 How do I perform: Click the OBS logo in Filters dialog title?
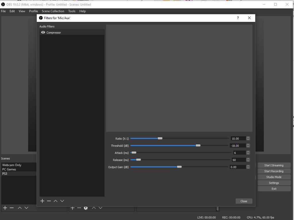coord(41,18)
